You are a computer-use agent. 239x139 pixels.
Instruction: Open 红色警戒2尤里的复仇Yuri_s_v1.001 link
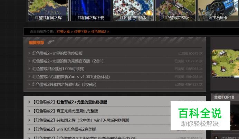71,77
